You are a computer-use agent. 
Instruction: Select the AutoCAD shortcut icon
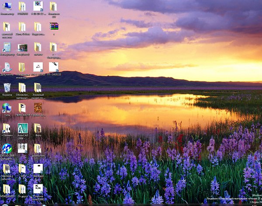(23, 128)
